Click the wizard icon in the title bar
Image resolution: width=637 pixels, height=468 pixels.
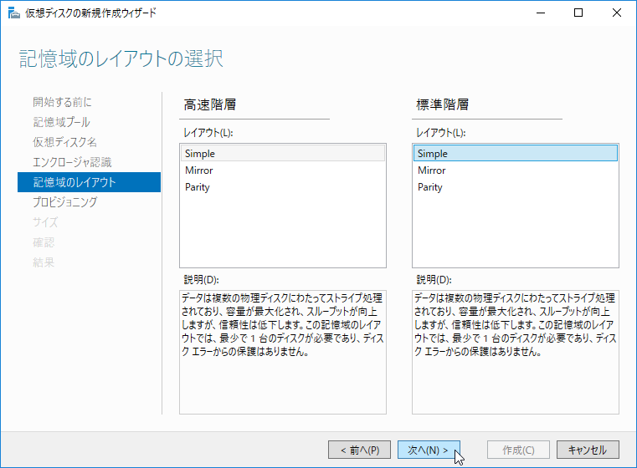[14, 13]
